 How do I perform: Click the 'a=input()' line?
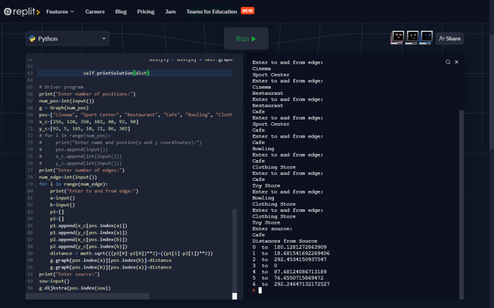click(x=62, y=198)
